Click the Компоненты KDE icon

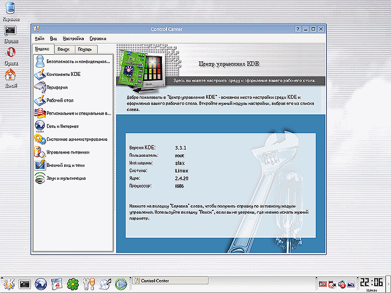pos(40,74)
